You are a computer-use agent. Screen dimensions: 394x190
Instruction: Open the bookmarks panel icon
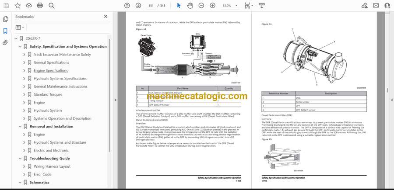pyautogui.click(x=5, y=31)
